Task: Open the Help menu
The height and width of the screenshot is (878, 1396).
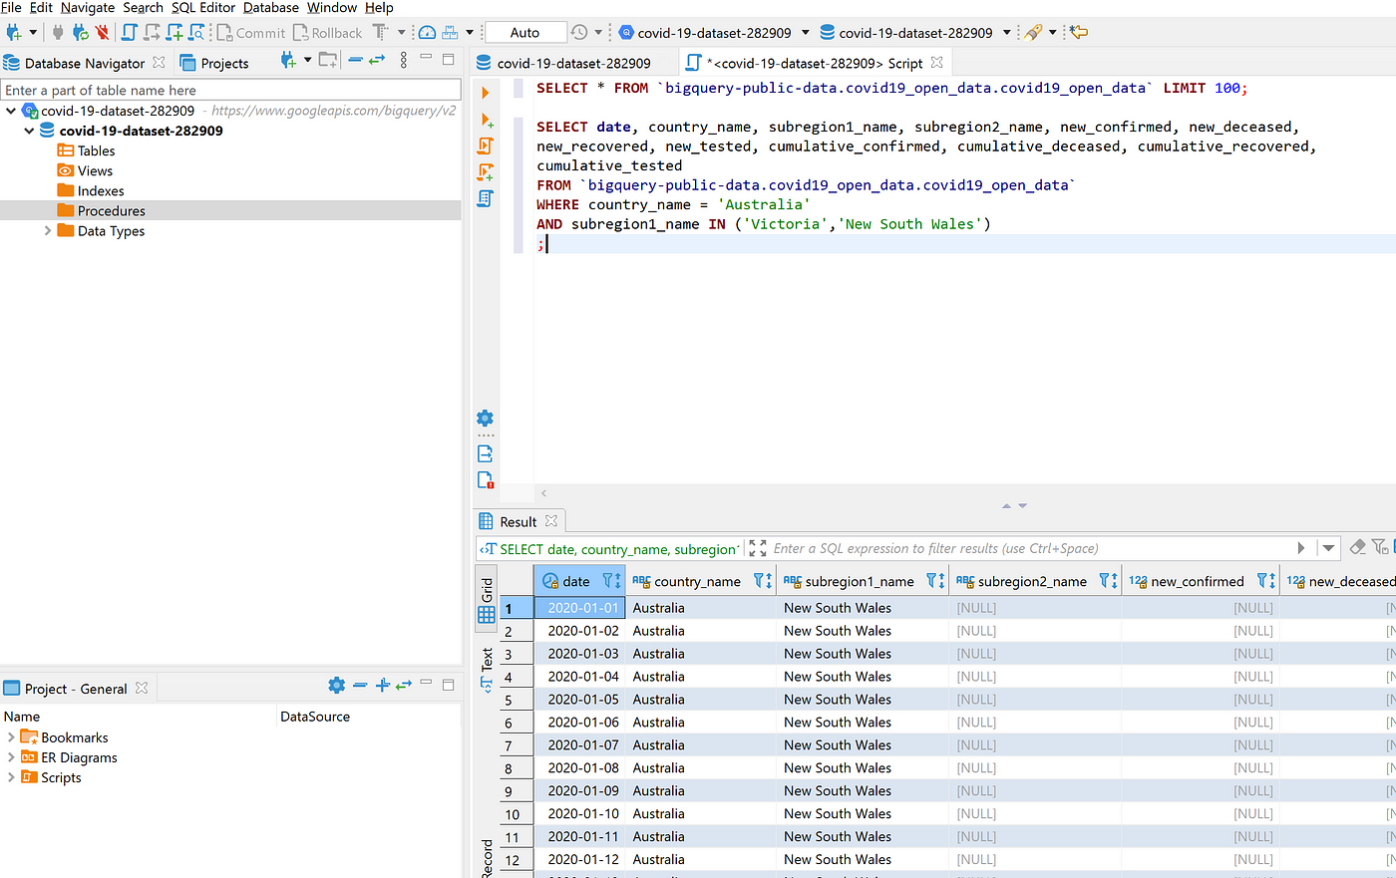Action: tap(379, 8)
